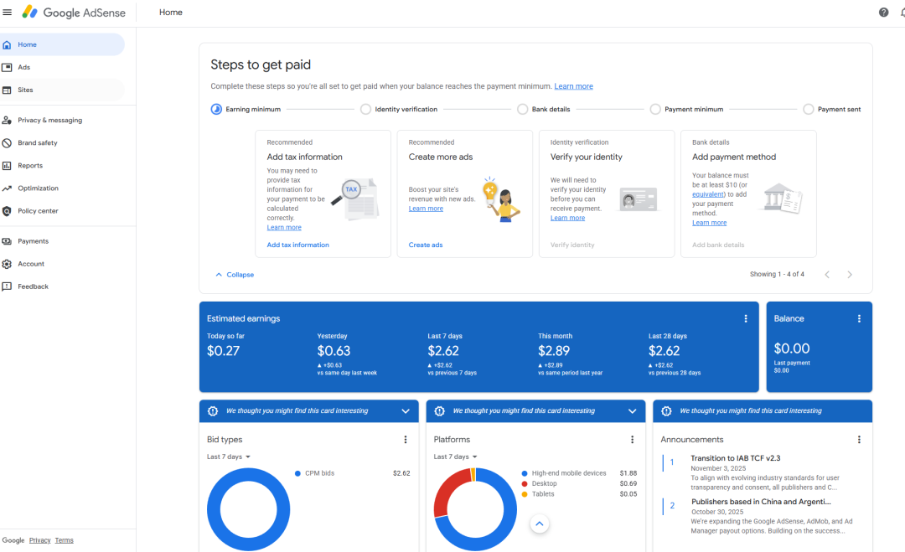
Task: Click the help question mark icon
Action: 883,13
